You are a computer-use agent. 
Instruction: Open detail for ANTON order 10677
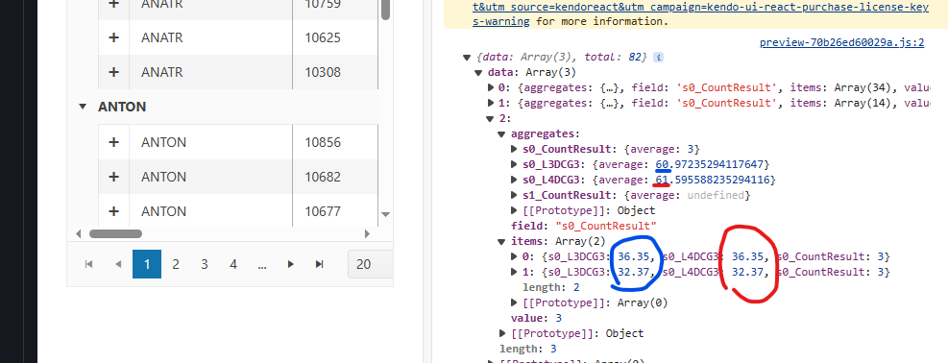click(113, 211)
